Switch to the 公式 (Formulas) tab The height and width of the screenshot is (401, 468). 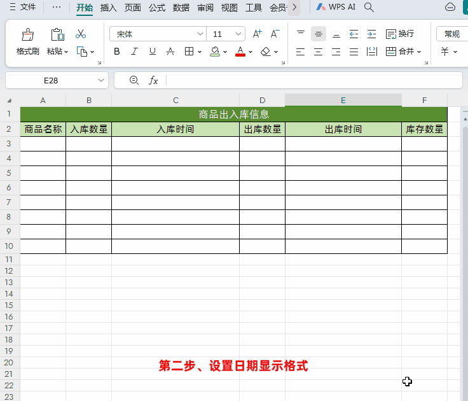157,8
